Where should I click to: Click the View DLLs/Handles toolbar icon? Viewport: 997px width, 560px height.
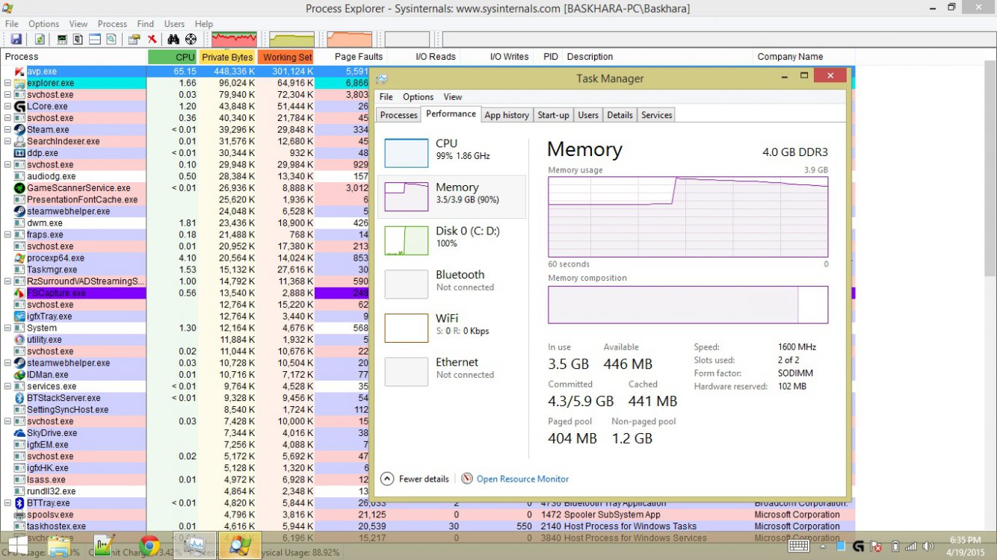click(112, 39)
